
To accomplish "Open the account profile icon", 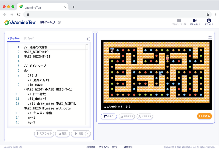I will [x=209, y=22].
